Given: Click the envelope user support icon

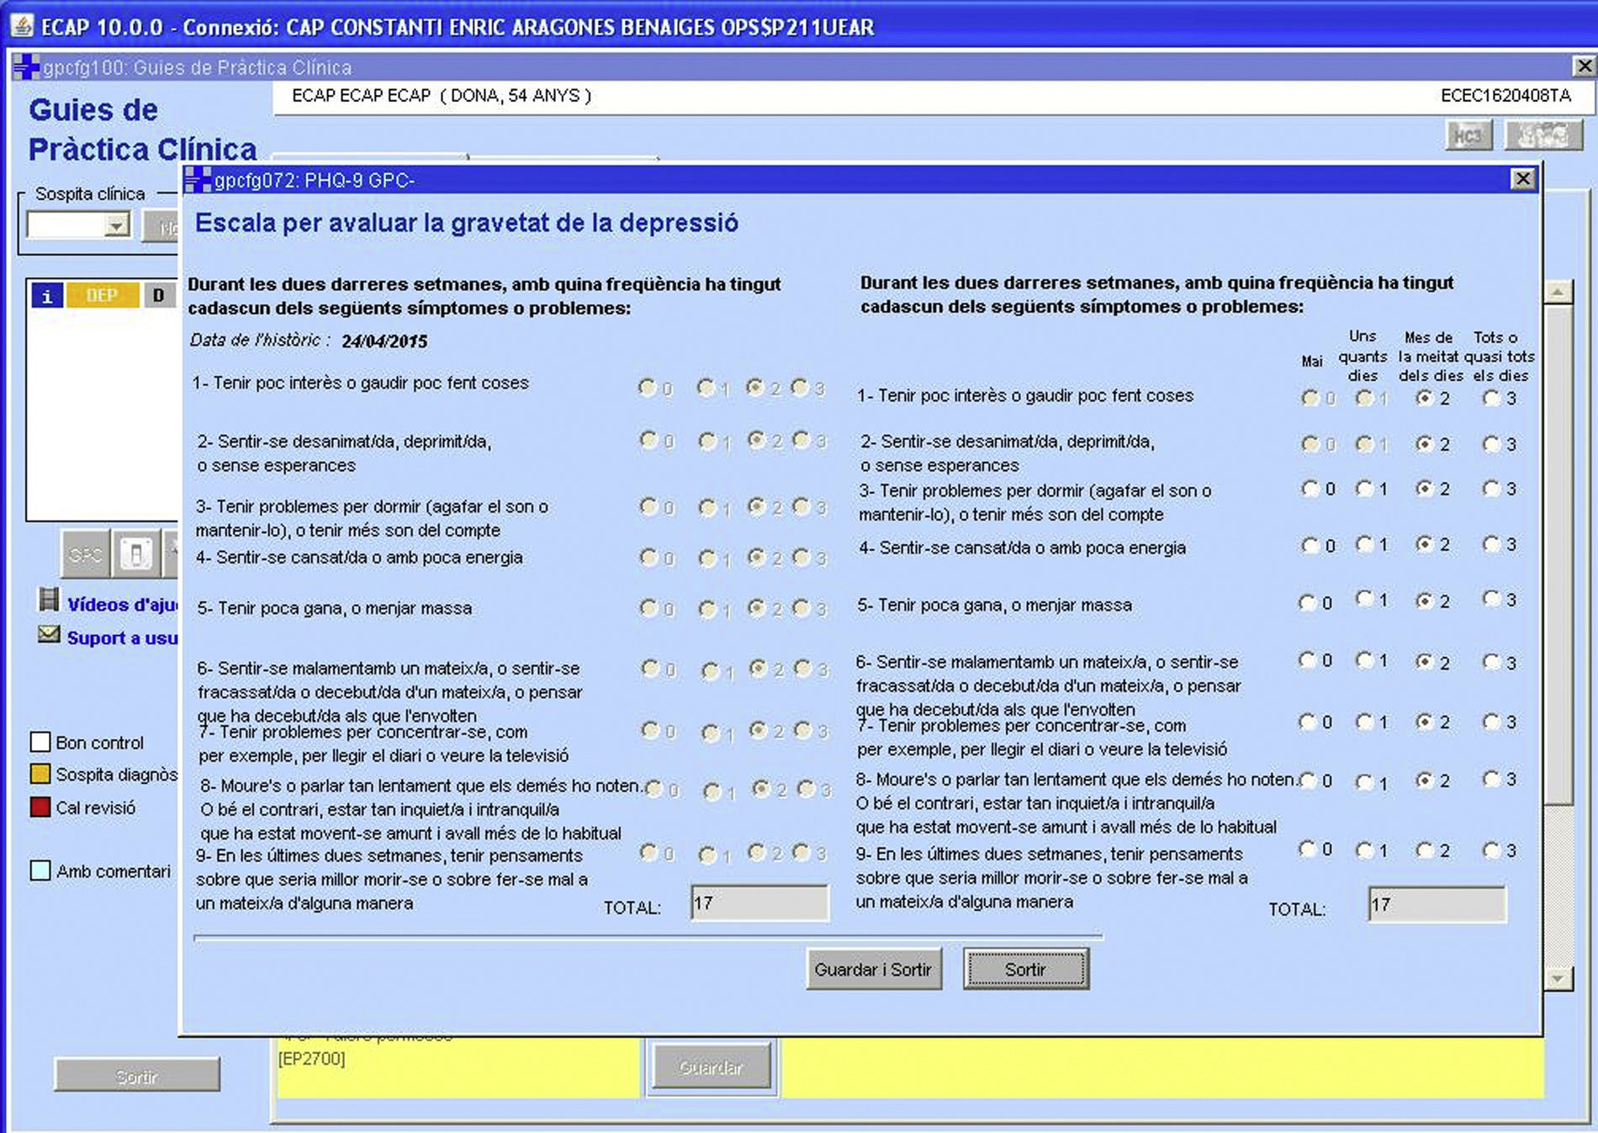Looking at the screenshot, I should (50, 635).
